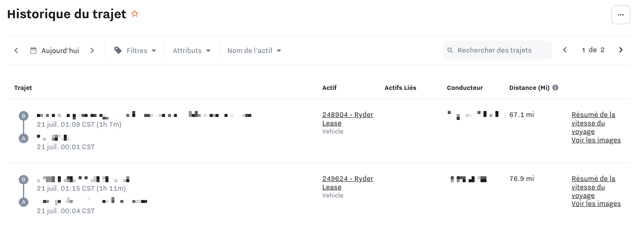The image size is (637, 225).
Task: Select the A start marker of second trip
Action: coord(23,202)
